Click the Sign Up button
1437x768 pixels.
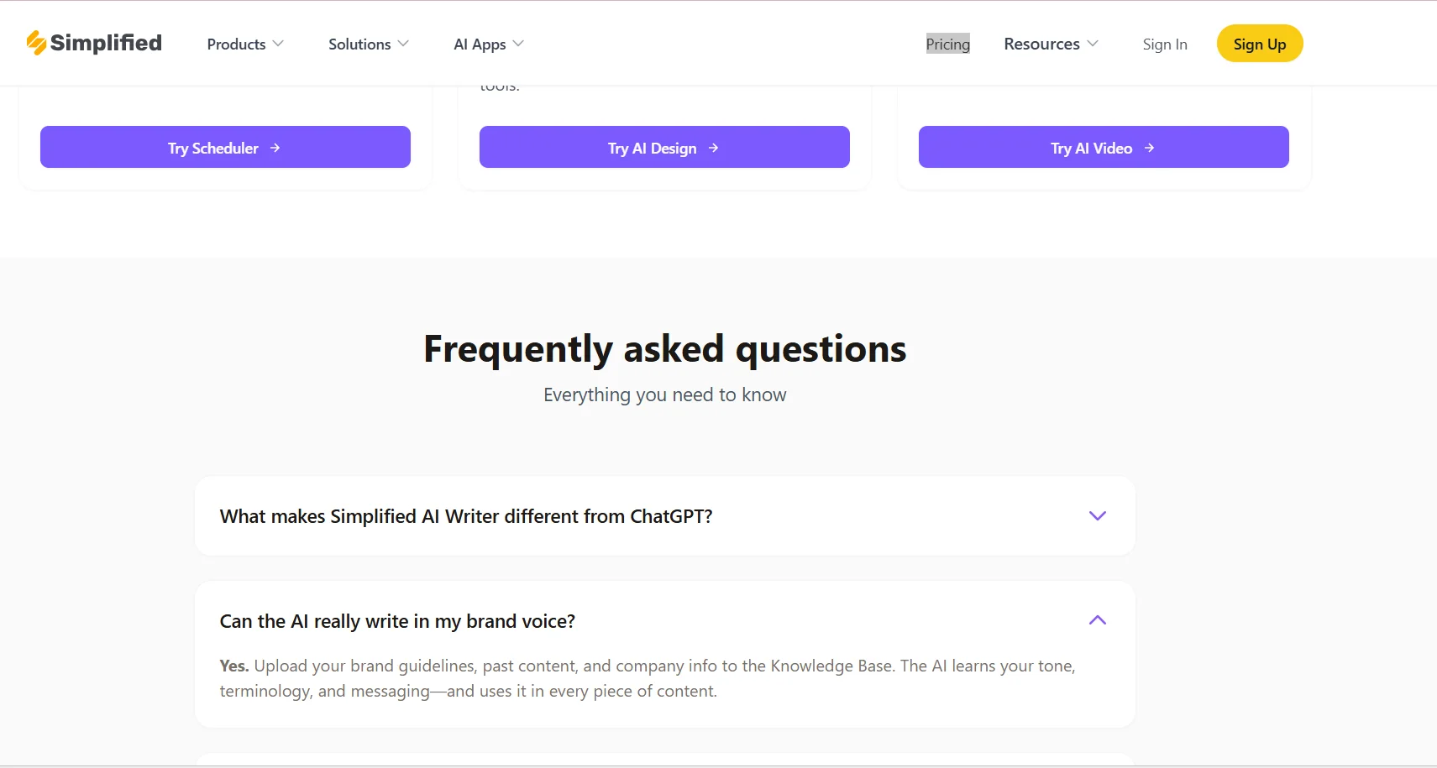click(x=1259, y=43)
